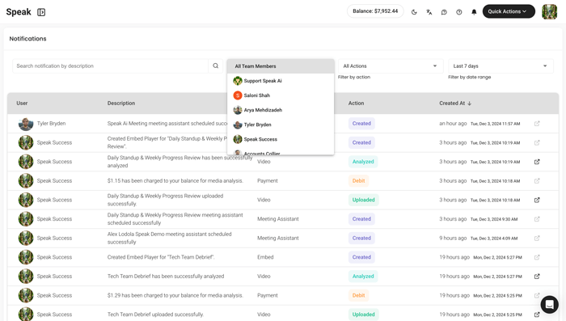Open the help question mark icon

(459, 12)
